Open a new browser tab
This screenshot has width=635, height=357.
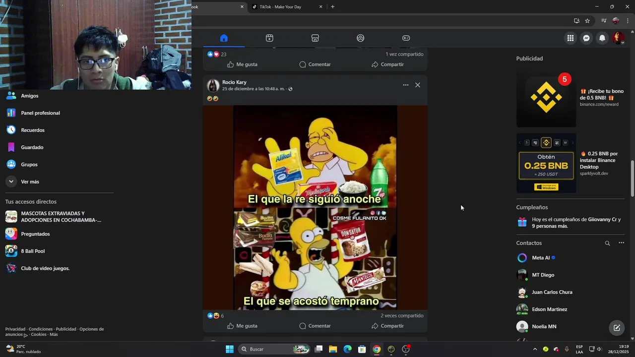332,7
